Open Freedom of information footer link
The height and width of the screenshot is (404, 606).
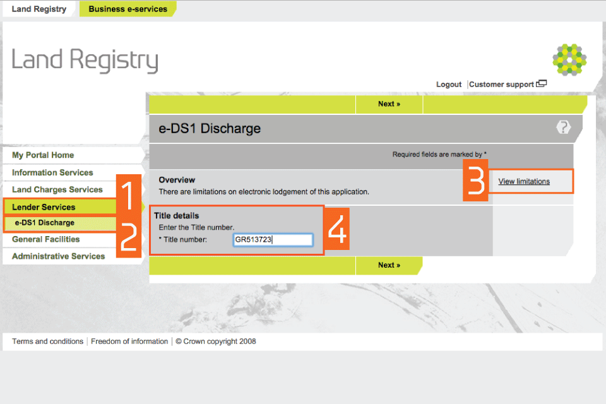[x=129, y=342]
